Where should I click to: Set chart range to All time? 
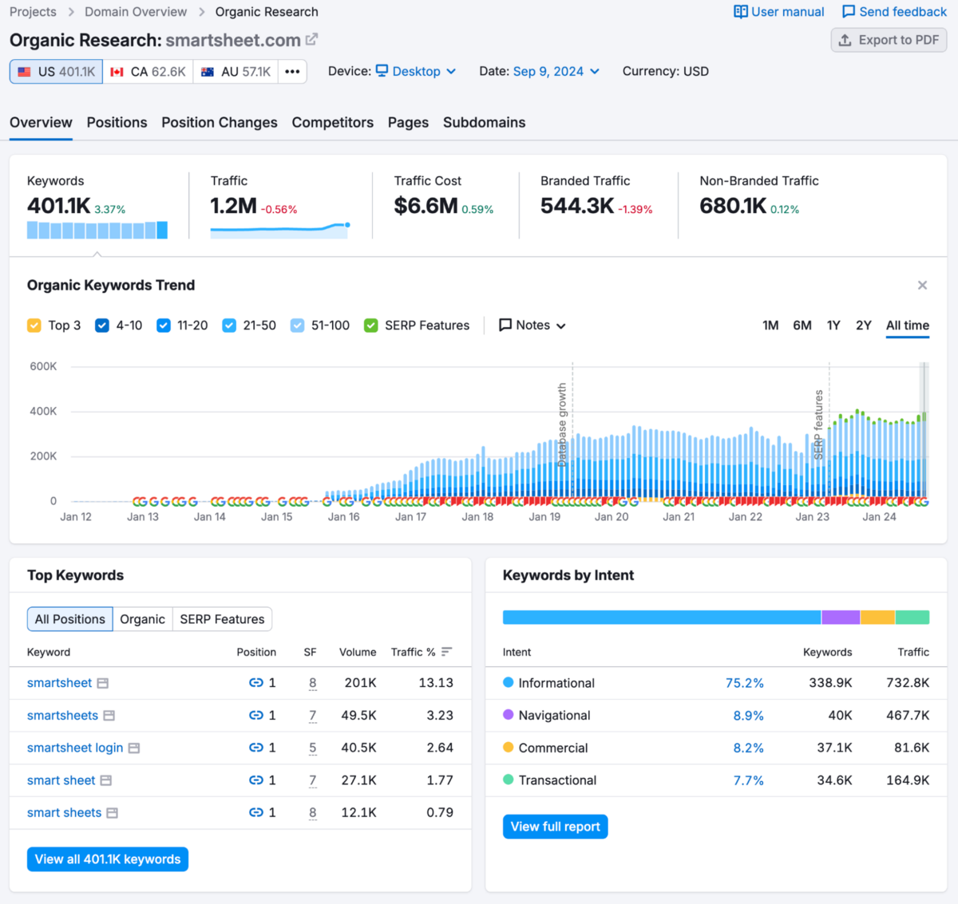click(x=908, y=326)
